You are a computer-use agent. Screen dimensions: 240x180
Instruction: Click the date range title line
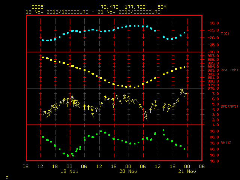pyautogui.click(x=93, y=12)
